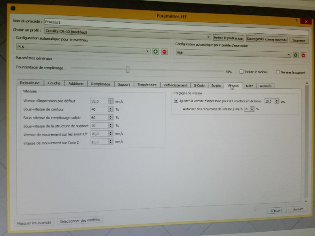
Task: Uncheck Ajuster la vitesse d'impression checkbox
Action: point(176,101)
